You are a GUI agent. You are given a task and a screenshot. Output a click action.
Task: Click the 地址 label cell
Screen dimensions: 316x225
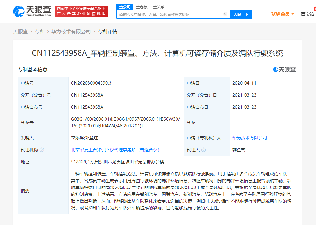pyautogui.click(x=43, y=162)
